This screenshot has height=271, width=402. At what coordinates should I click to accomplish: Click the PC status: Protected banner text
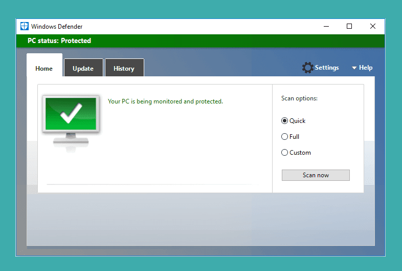pos(59,40)
